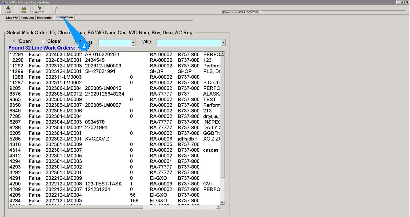
Task: Click the work order list's vertical scrollbar thumb
Action: [x=222, y=117]
